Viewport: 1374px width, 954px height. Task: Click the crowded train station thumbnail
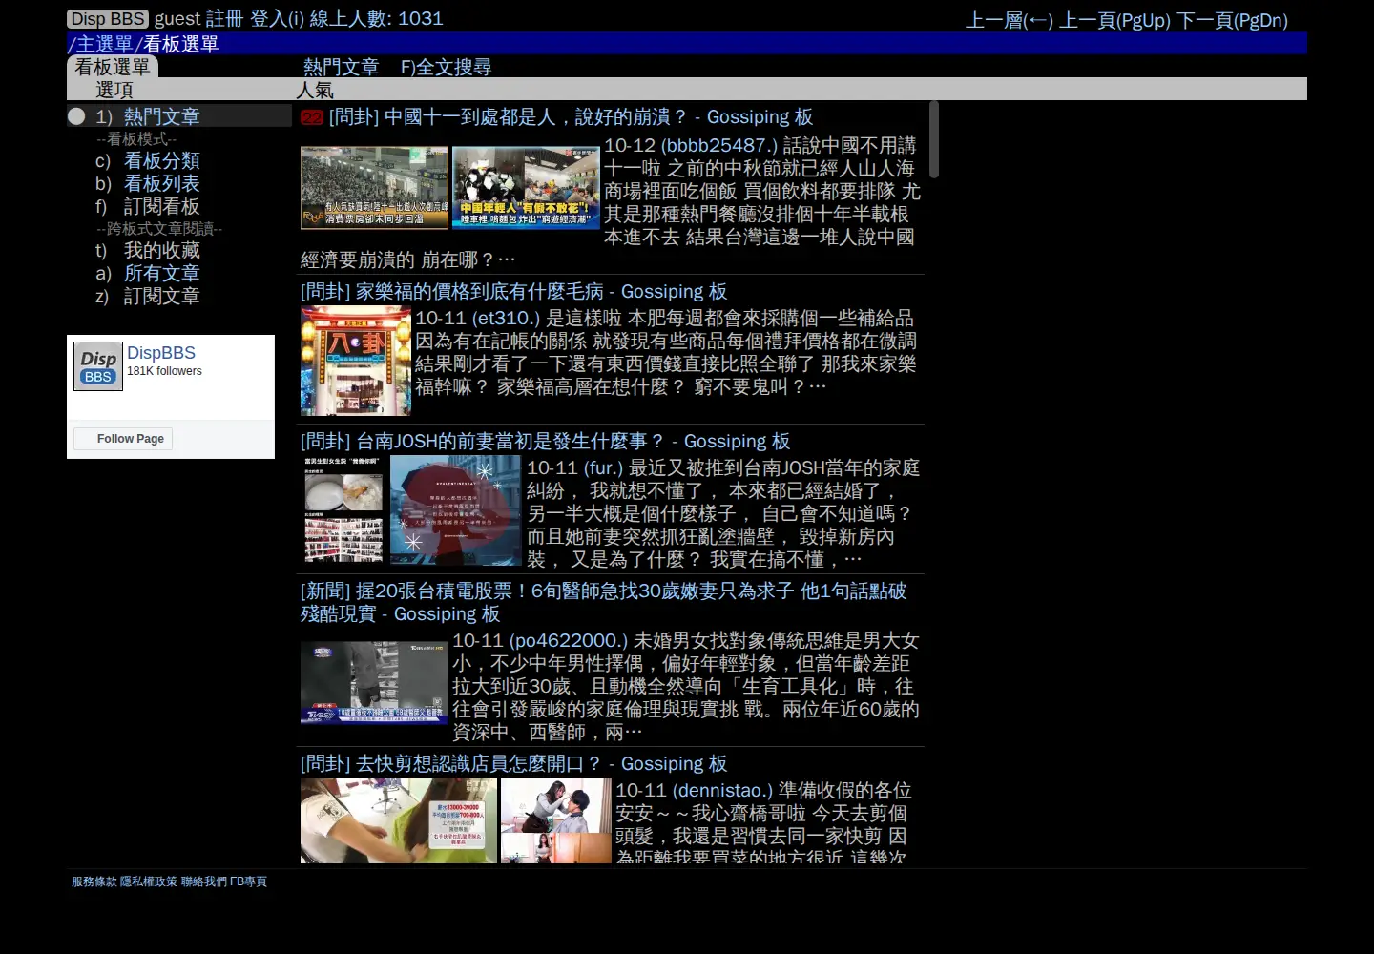point(374,187)
